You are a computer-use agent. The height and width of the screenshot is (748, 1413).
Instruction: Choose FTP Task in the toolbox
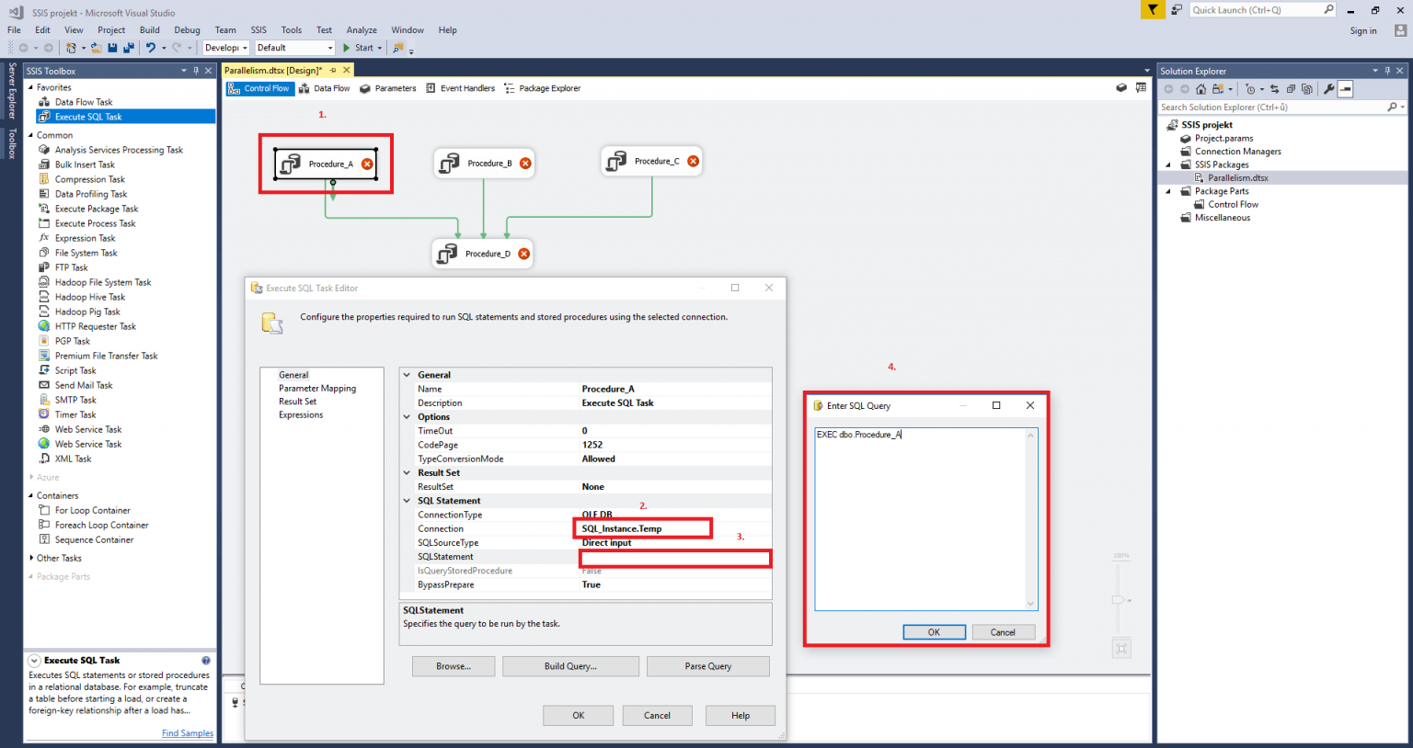pyautogui.click(x=72, y=267)
